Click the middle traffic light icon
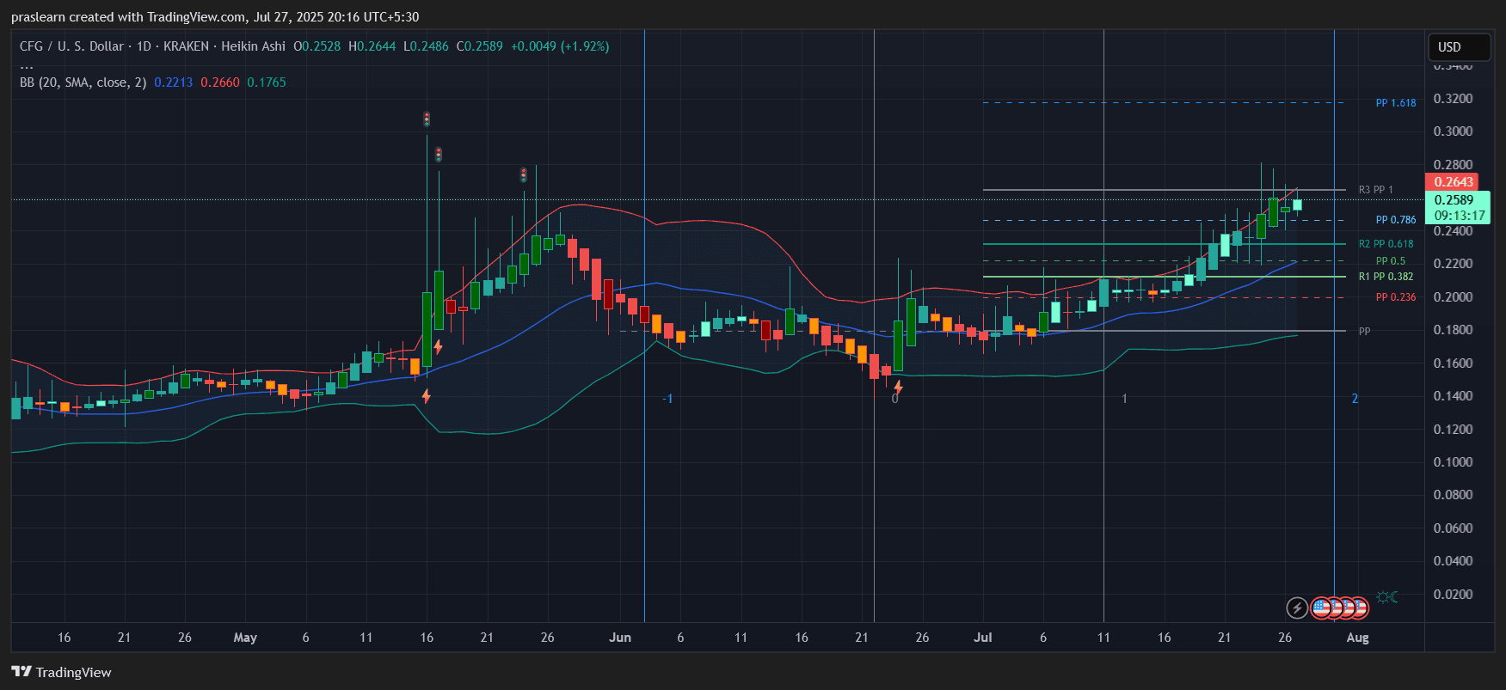The width and height of the screenshot is (1506, 690). coord(439,155)
